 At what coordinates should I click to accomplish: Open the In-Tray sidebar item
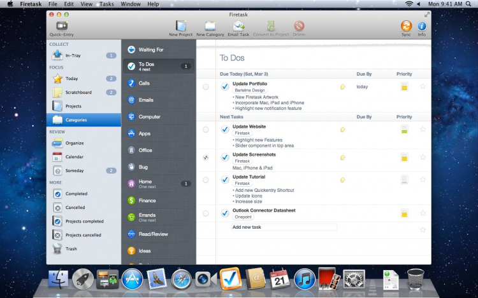tap(84, 55)
